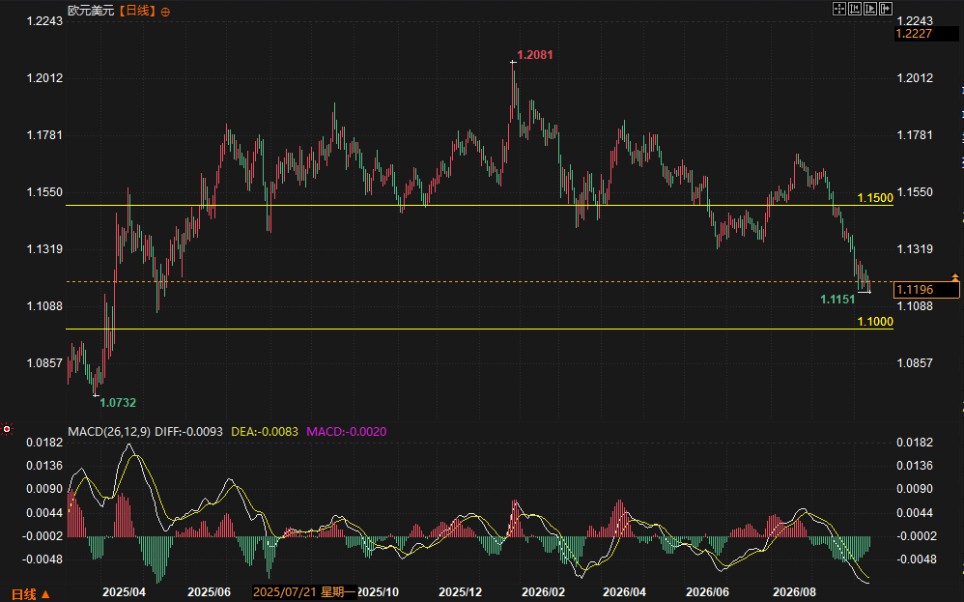
Task: Click the 2026/02 date axis label
Action: point(544,592)
